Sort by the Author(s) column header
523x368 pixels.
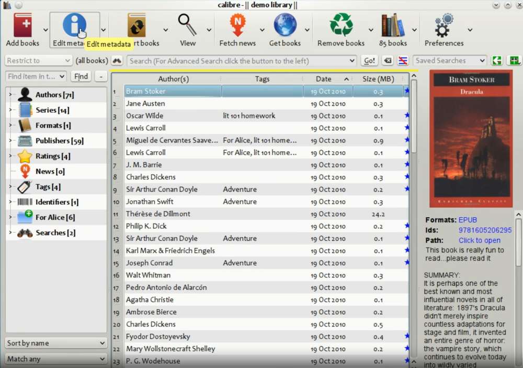point(173,79)
